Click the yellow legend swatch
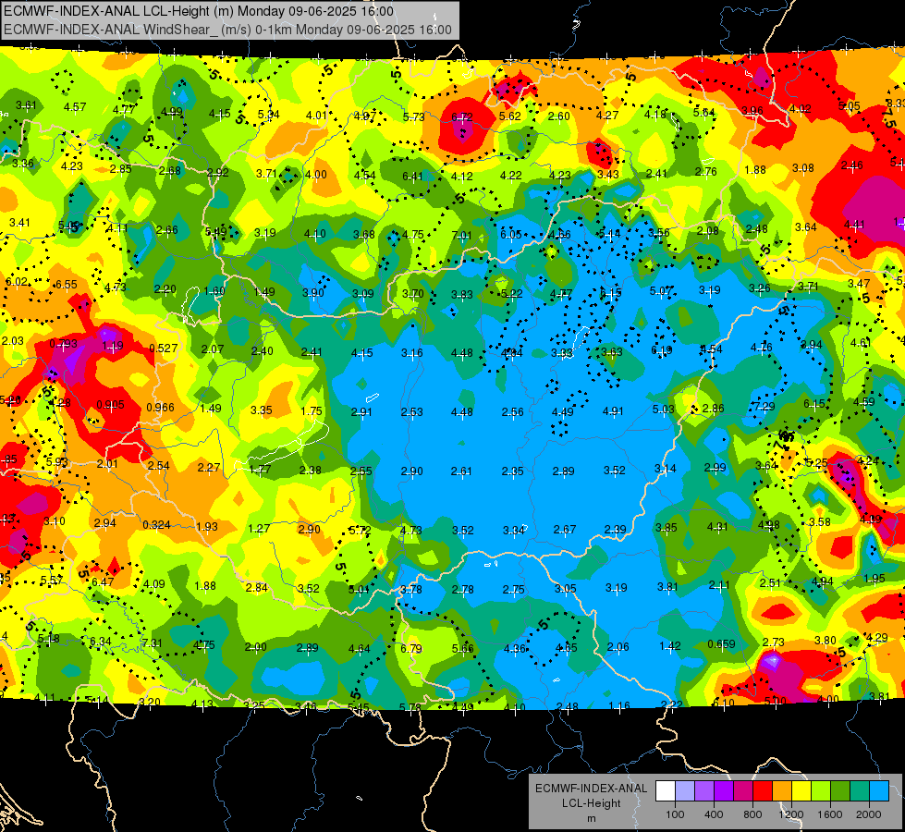The image size is (905, 832). (801, 790)
